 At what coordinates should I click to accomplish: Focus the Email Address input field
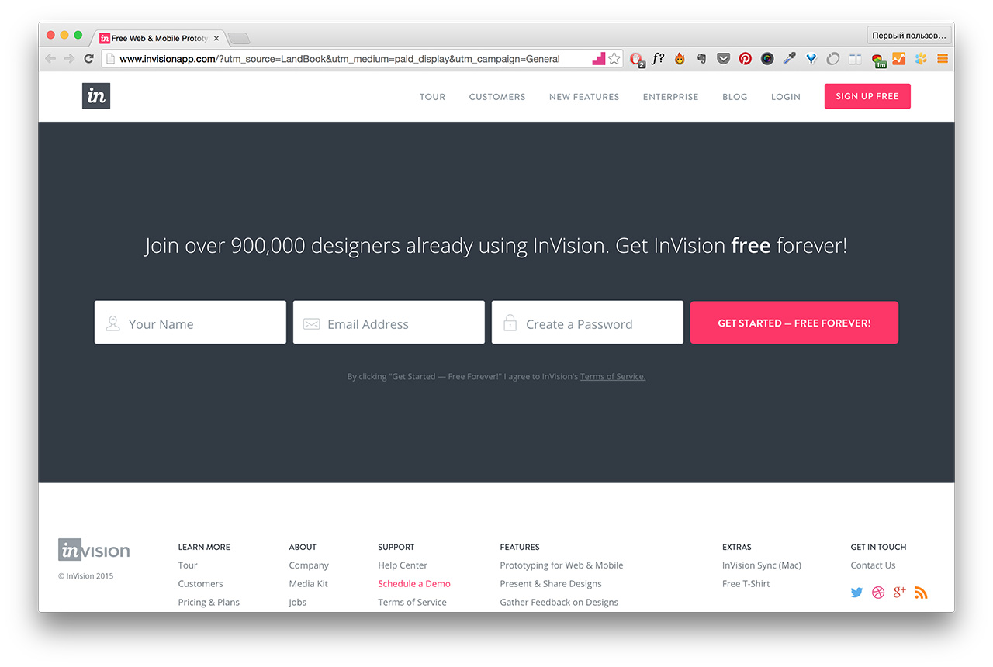389,323
